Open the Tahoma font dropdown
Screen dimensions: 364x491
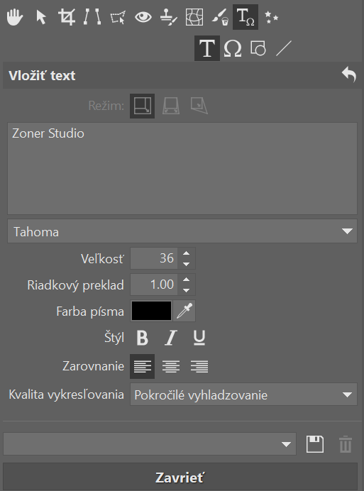click(x=182, y=231)
